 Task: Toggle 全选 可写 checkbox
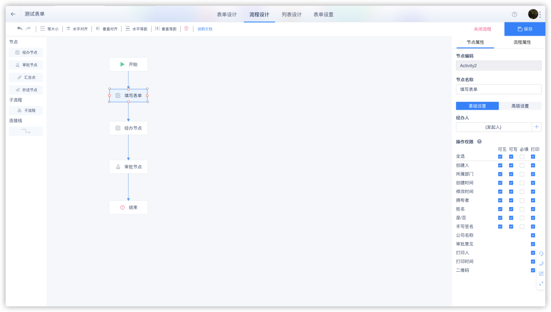pos(511,157)
